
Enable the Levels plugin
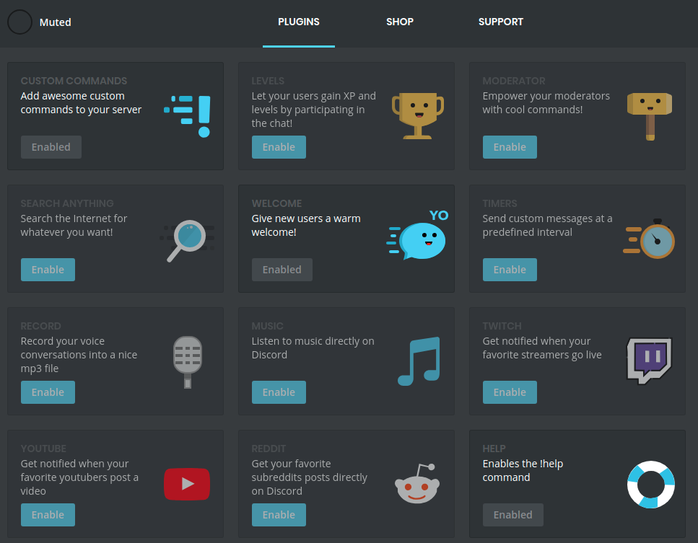pyautogui.click(x=279, y=147)
